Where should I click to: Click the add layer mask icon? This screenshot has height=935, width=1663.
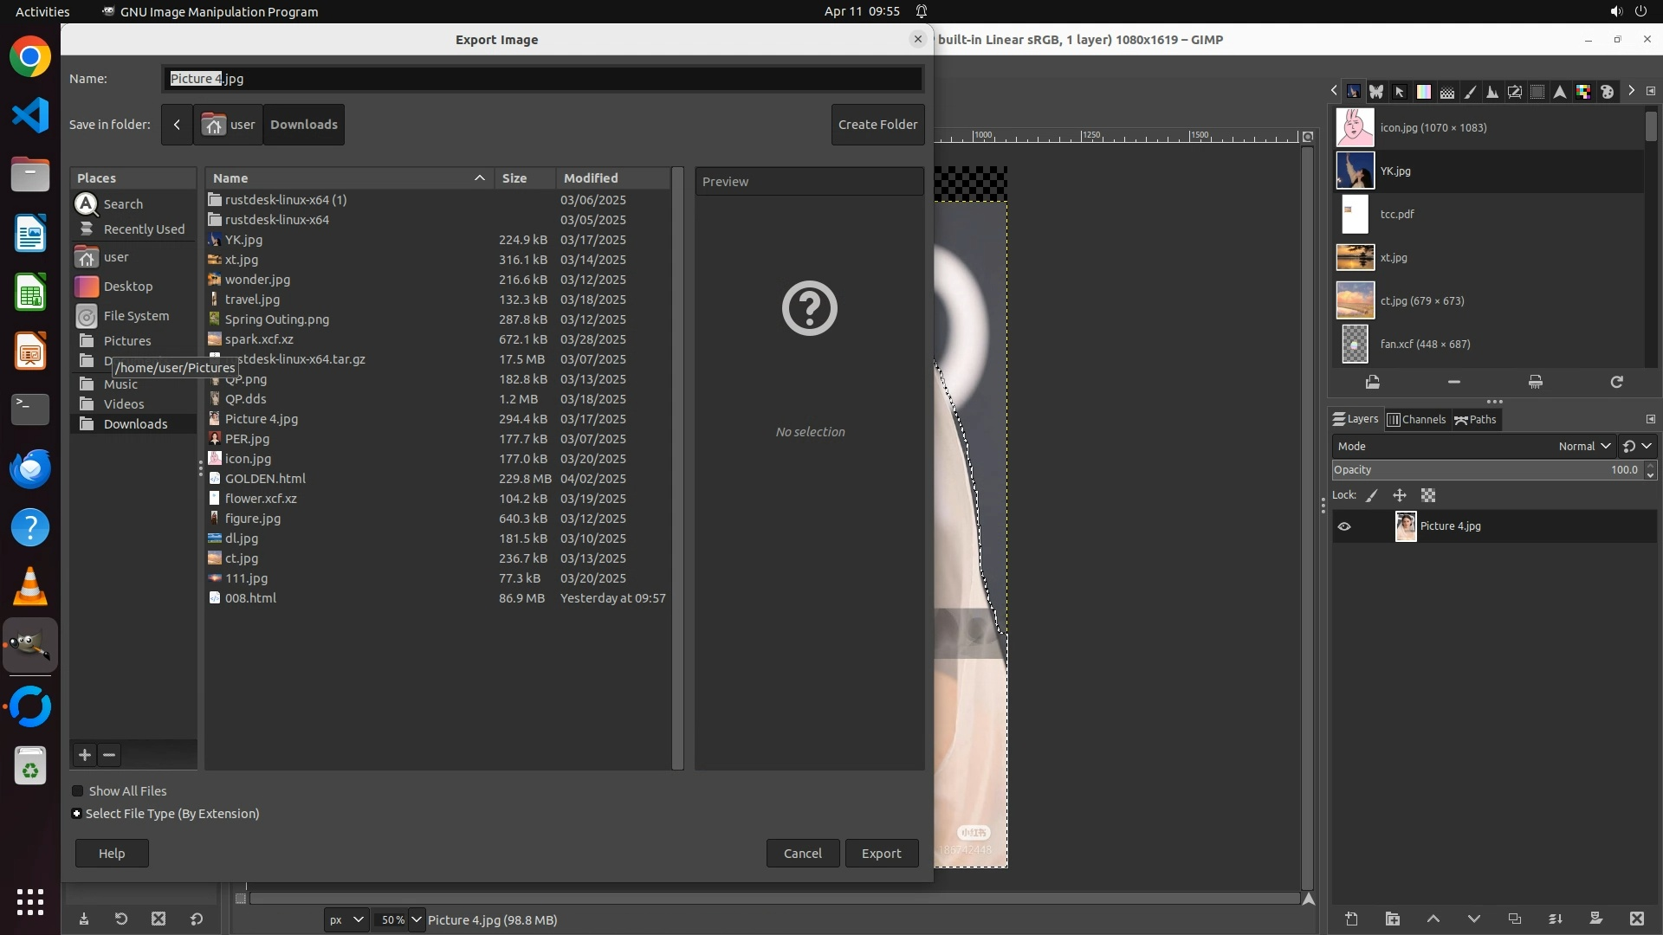coord(1595,919)
